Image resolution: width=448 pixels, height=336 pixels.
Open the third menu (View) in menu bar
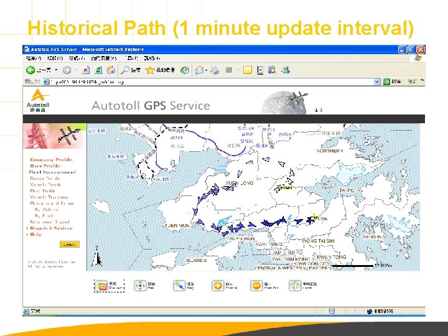(77, 58)
